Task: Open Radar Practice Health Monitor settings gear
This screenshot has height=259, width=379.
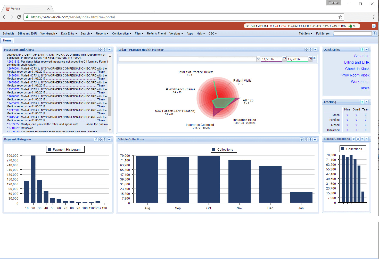Action: click(306, 49)
